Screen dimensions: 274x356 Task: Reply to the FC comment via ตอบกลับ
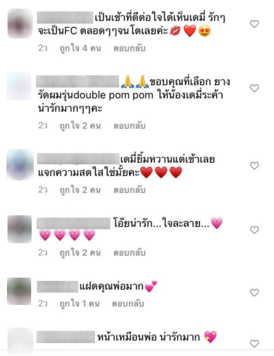point(129,48)
